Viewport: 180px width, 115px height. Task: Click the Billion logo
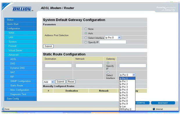(x=23, y=9)
